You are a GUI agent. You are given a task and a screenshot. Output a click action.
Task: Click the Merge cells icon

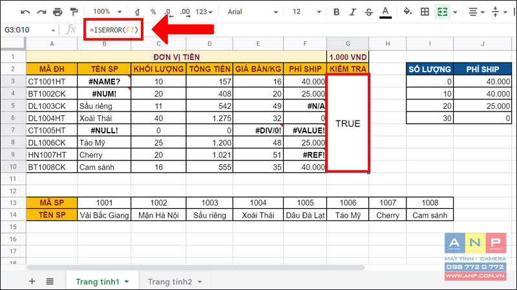pyautogui.click(x=443, y=12)
